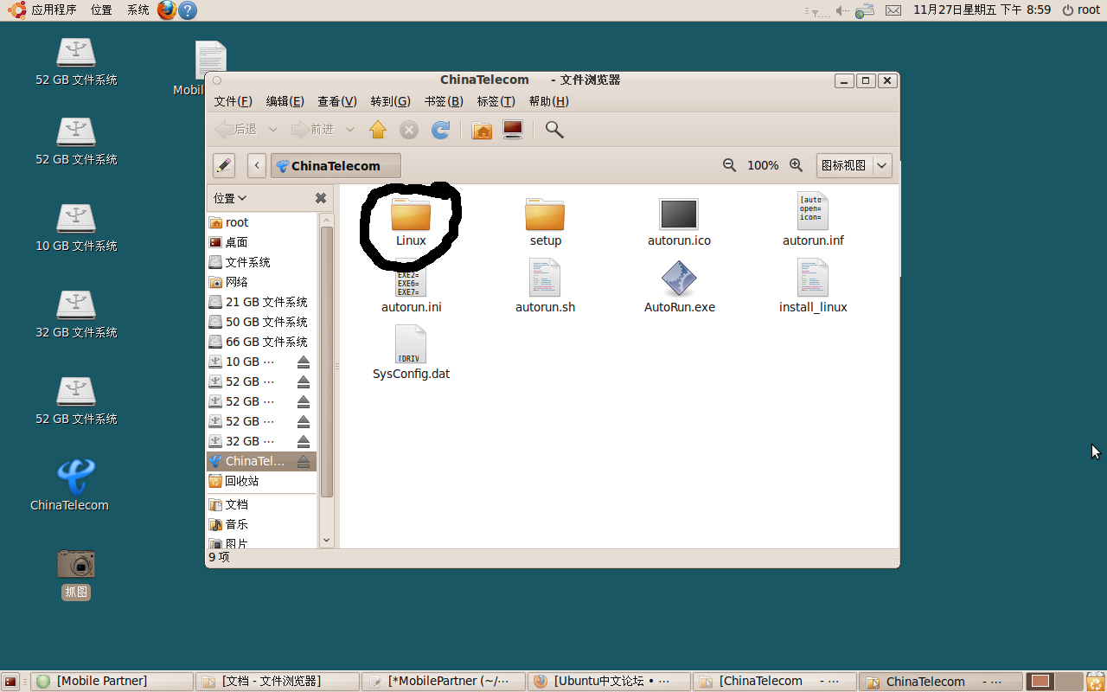The height and width of the screenshot is (692, 1107).
Task: Open the Back history dropdown arrow
Action: pyautogui.click(x=272, y=130)
